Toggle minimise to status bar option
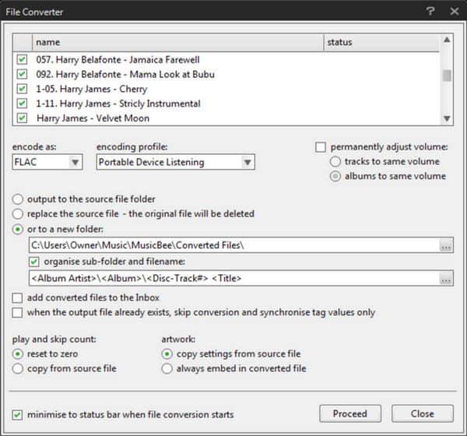Viewport: 467px width, 436px height. coord(17,415)
